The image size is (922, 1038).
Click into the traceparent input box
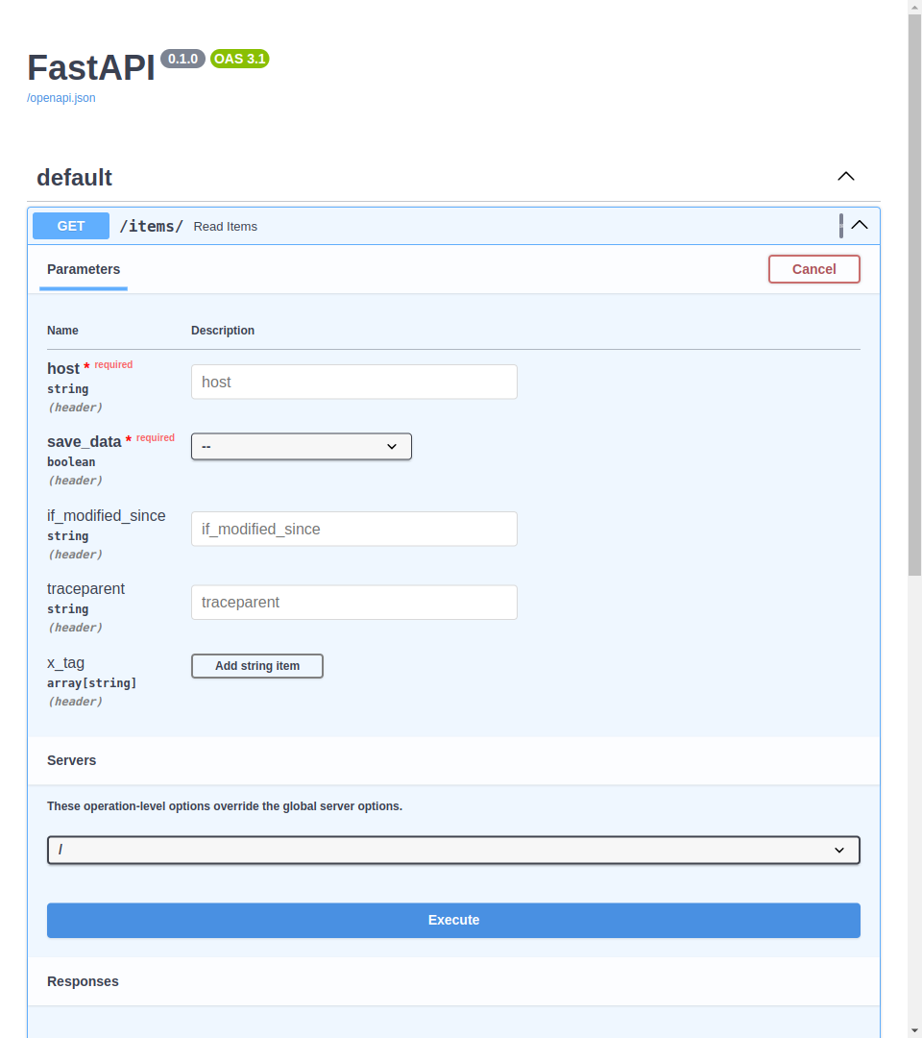click(x=354, y=603)
